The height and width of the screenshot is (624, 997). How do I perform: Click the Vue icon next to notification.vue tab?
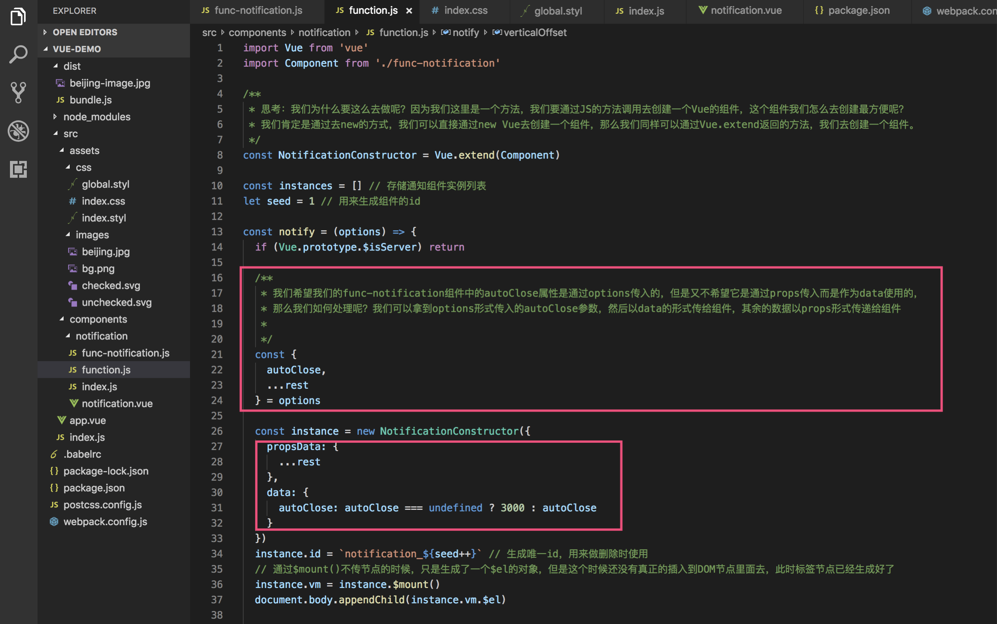[x=703, y=10]
